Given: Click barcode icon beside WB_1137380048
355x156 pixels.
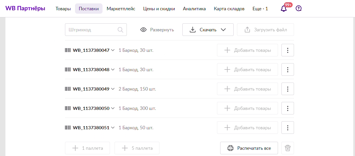Looking at the screenshot, I should pyautogui.click(x=68, y=69).
